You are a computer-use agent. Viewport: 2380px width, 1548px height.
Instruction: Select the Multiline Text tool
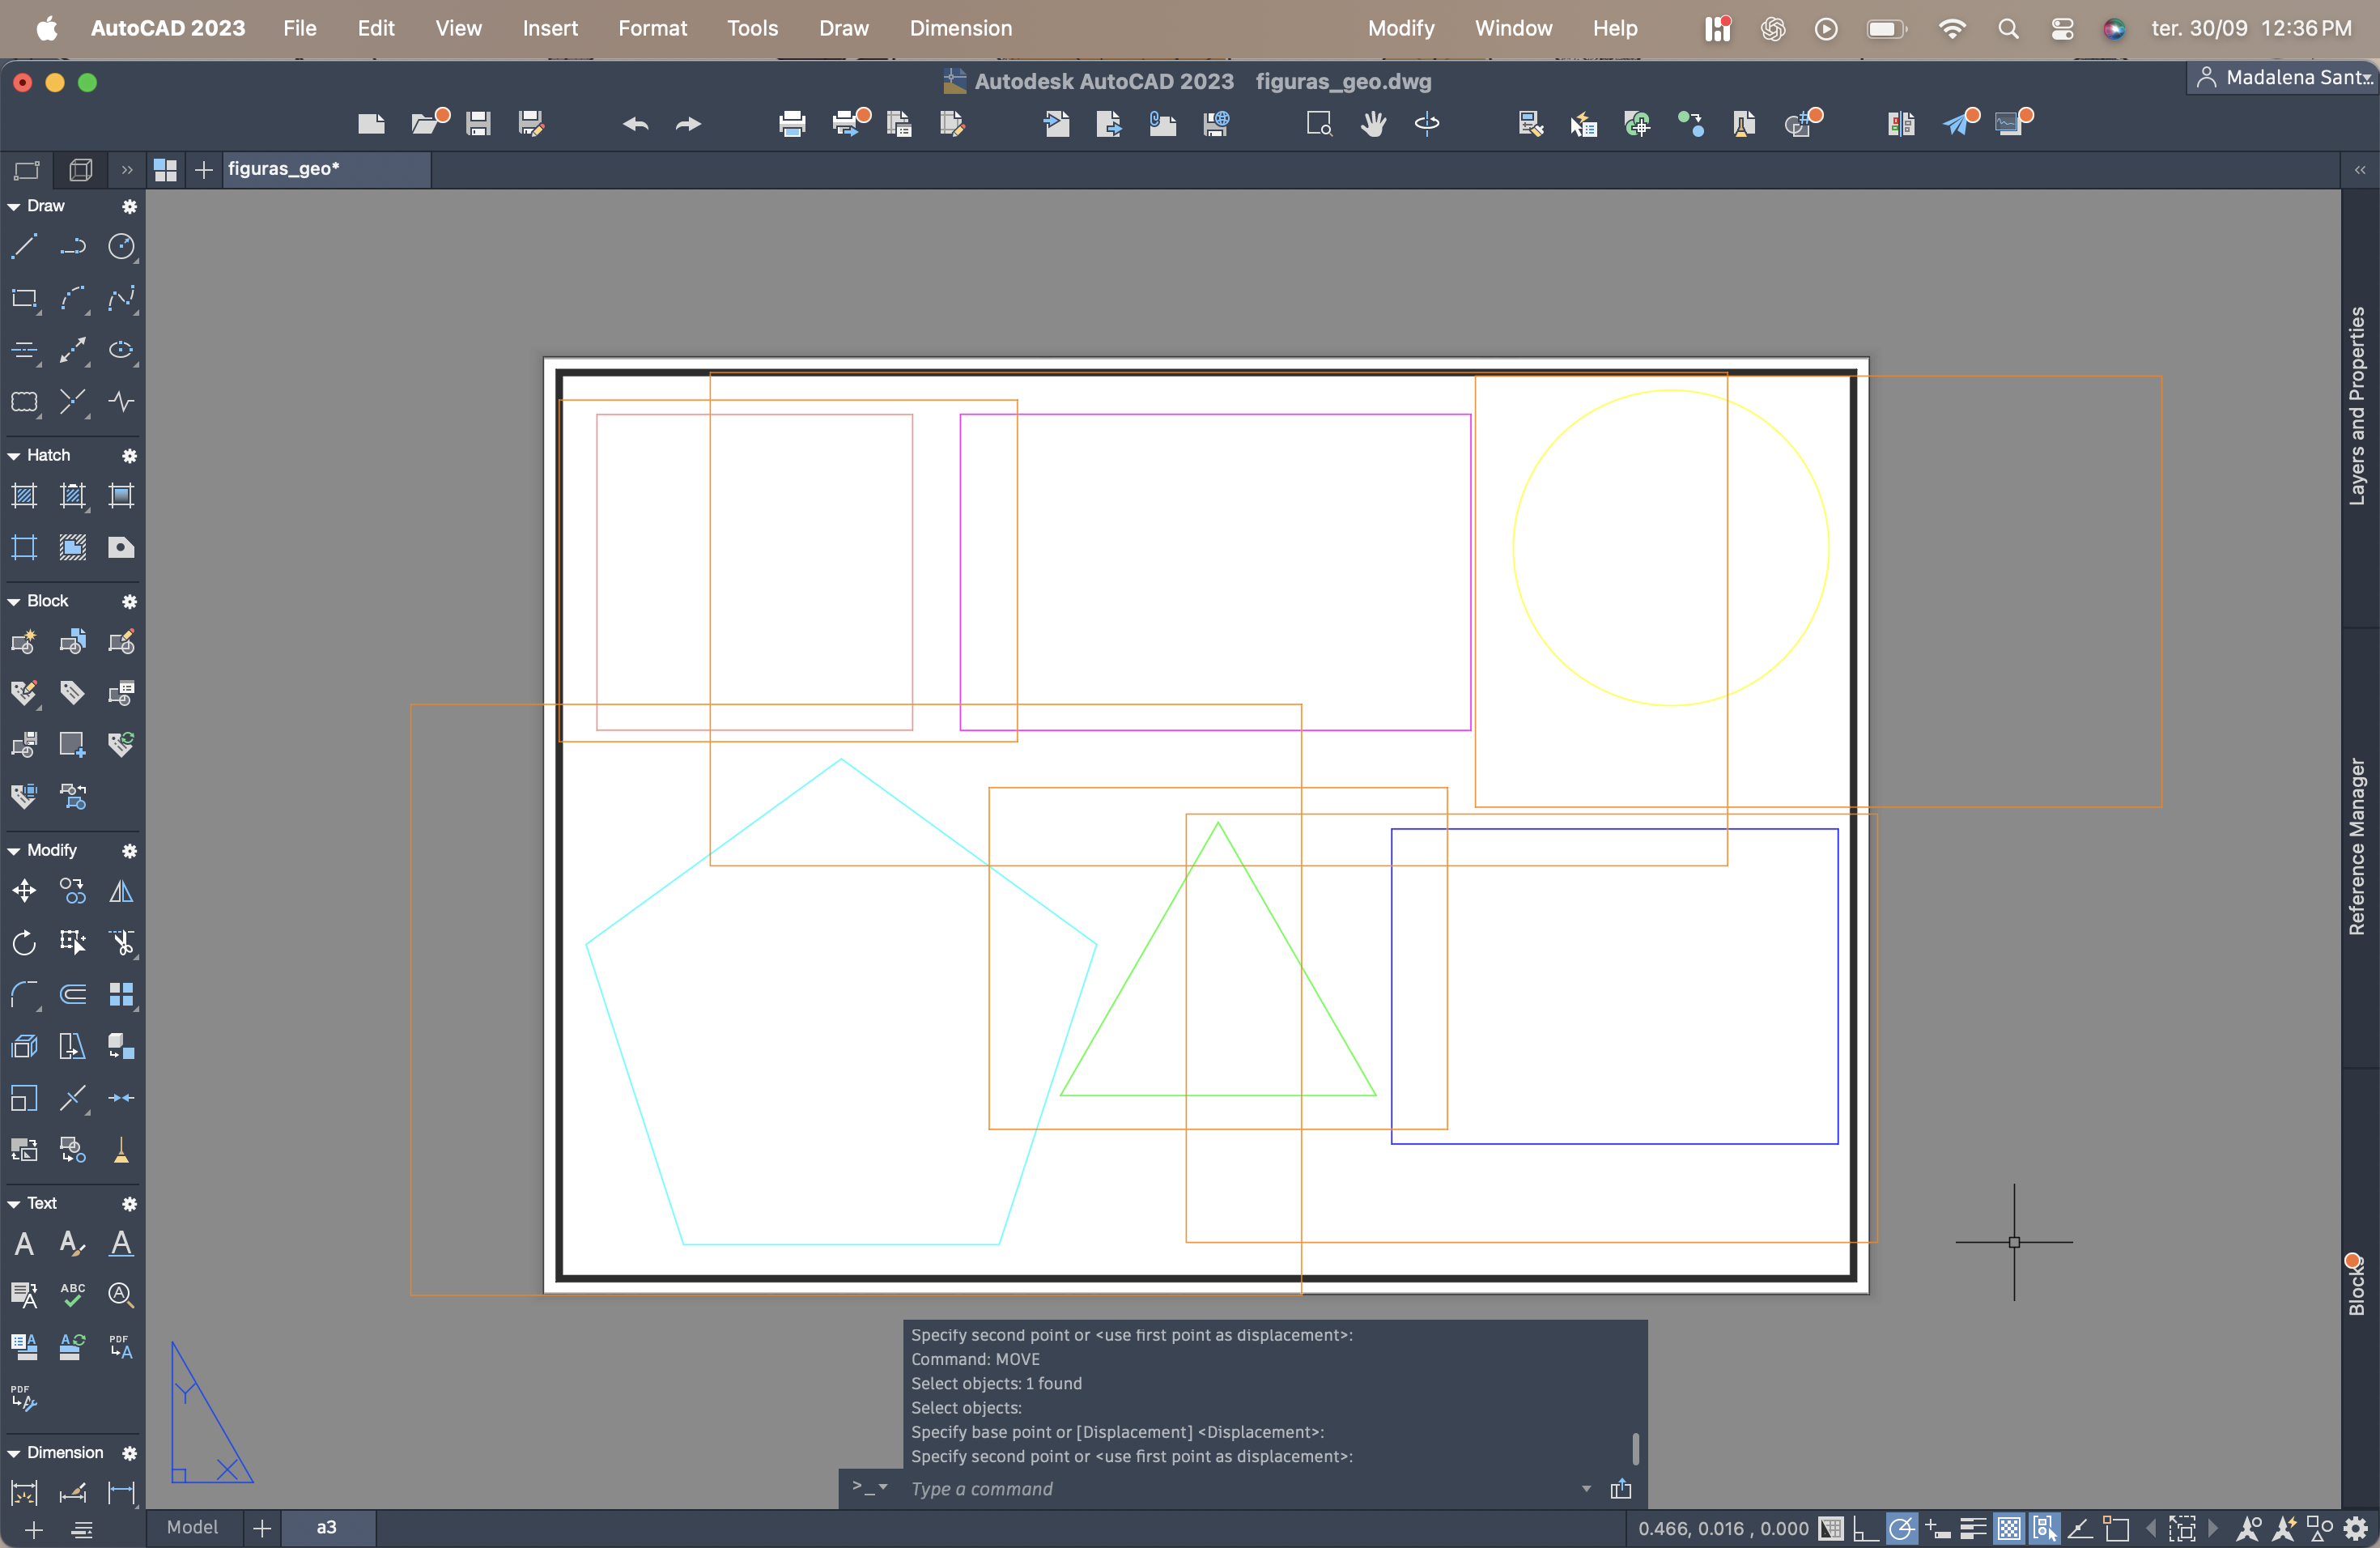coord(24,1243)
